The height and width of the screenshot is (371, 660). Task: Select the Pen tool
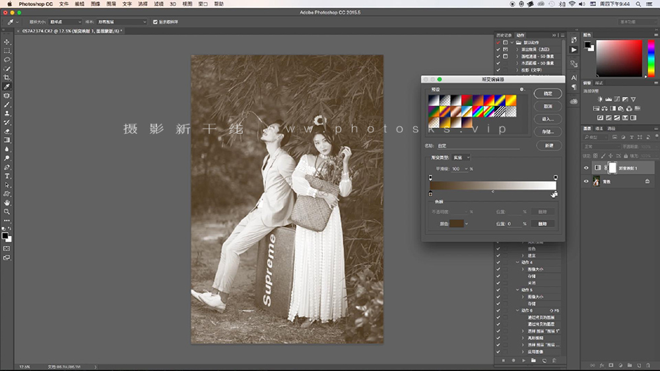click(x=7, y=167)
